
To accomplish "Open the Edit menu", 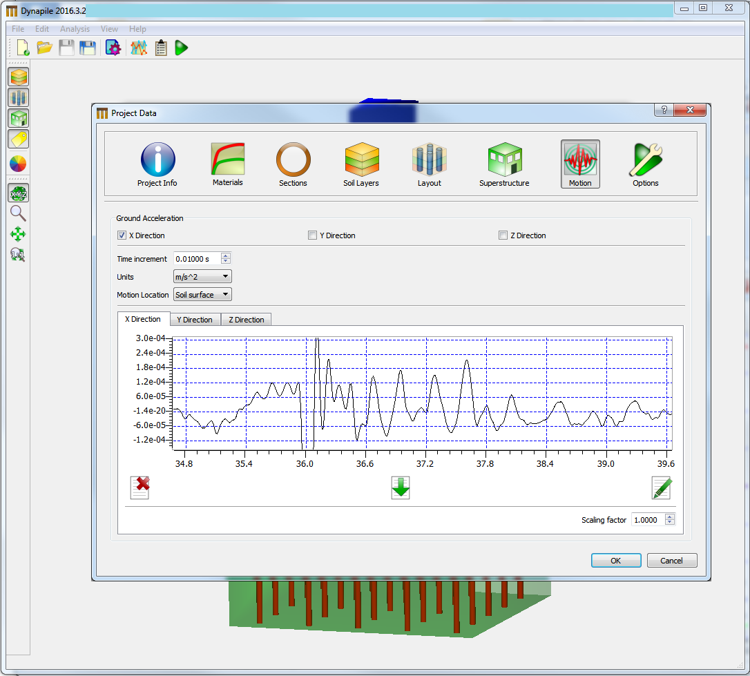I will point(42,29).
